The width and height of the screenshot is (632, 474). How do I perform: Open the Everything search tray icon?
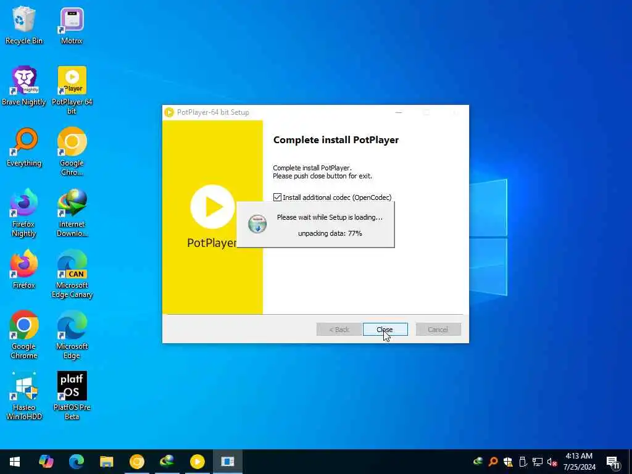pos(493,462)
